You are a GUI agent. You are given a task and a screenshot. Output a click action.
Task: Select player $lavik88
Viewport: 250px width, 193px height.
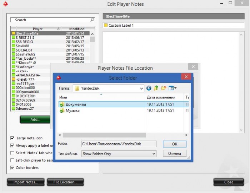click(50, 46)
